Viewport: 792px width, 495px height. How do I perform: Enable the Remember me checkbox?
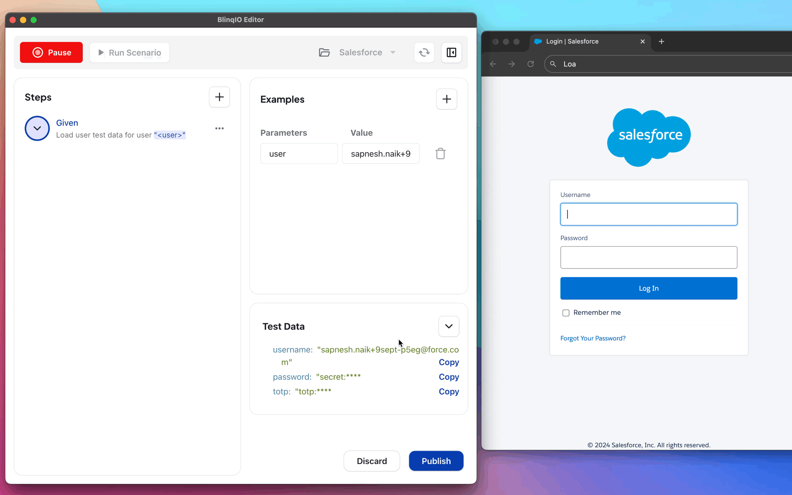coord(566,313)
